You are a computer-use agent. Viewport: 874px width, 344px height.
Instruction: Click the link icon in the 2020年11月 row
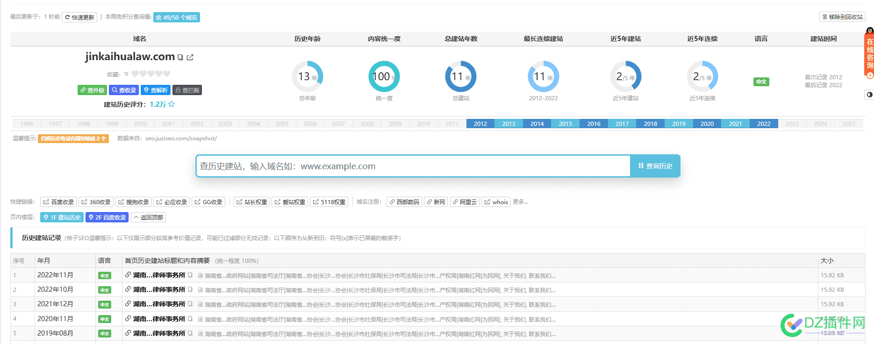pyautogui.click(x=128, y=319)
